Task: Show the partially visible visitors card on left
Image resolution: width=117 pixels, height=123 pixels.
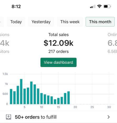Action: point(5,43)
